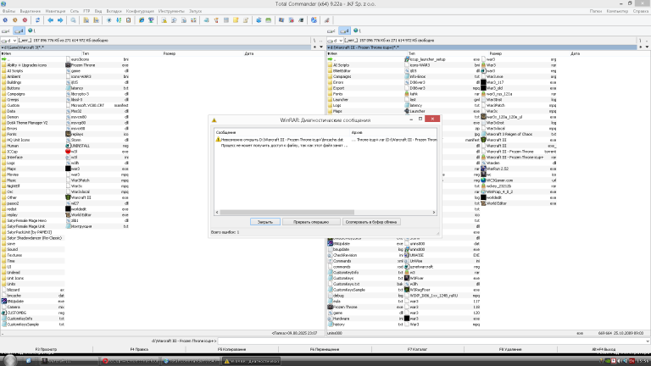Image resolution: width=651 pixels, height=366 pixels.
Task: Click left arrow of WinRAR dialog scrollbar
Action: tap(217, 212)
